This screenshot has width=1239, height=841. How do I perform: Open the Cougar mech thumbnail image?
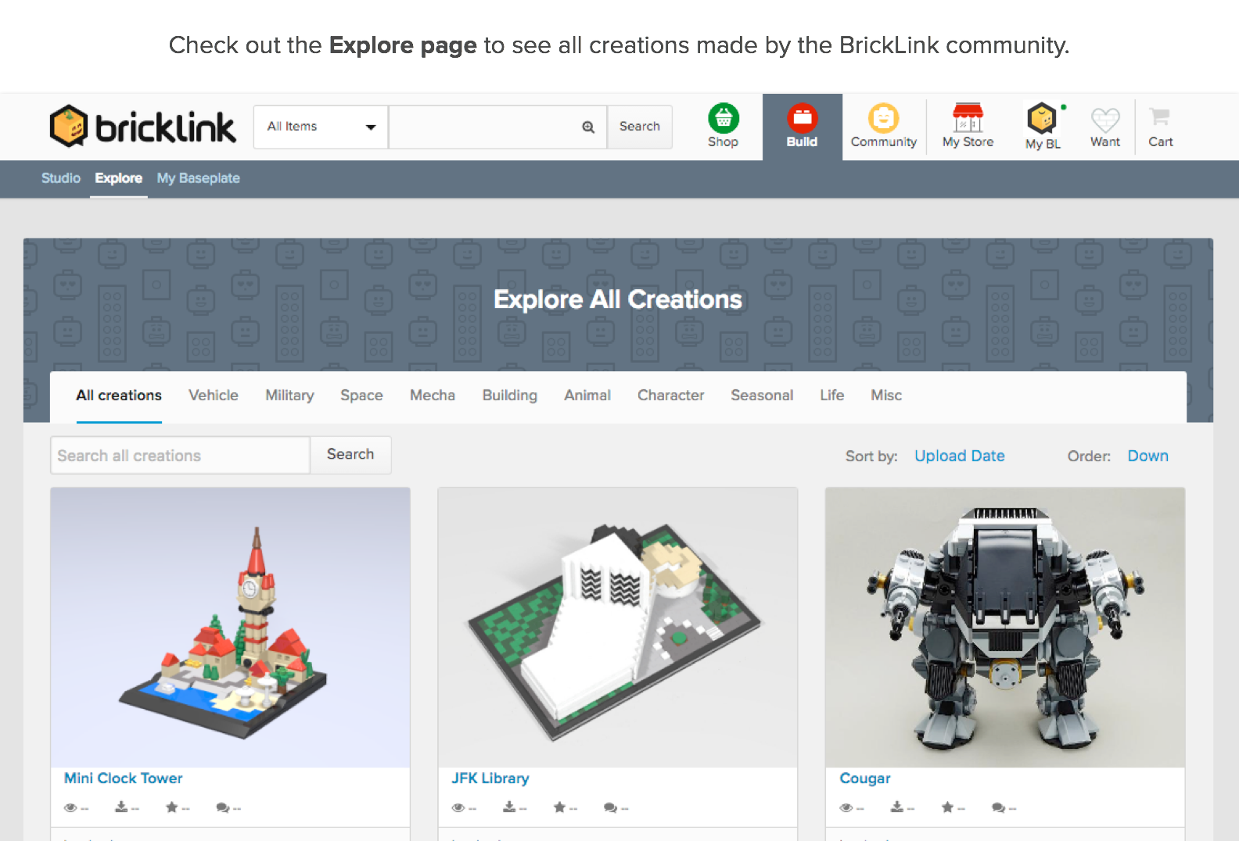coord(1005,628)
